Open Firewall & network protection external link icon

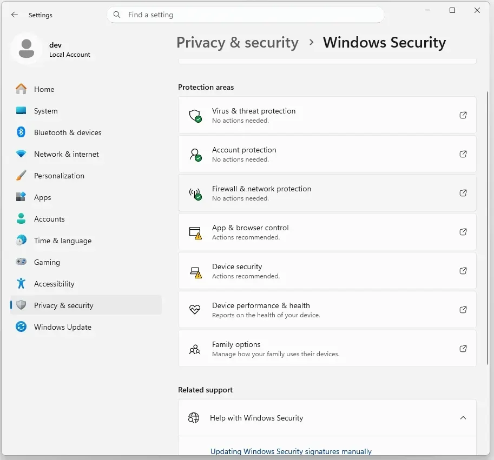tap(463, 193)
